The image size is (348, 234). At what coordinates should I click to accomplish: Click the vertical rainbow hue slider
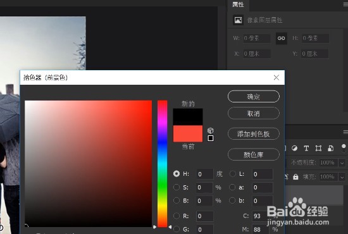pos(162,164)
